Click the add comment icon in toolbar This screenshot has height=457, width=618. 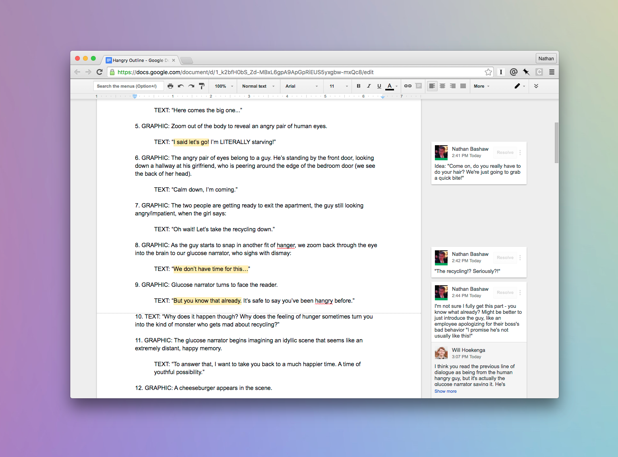[419, 86]
